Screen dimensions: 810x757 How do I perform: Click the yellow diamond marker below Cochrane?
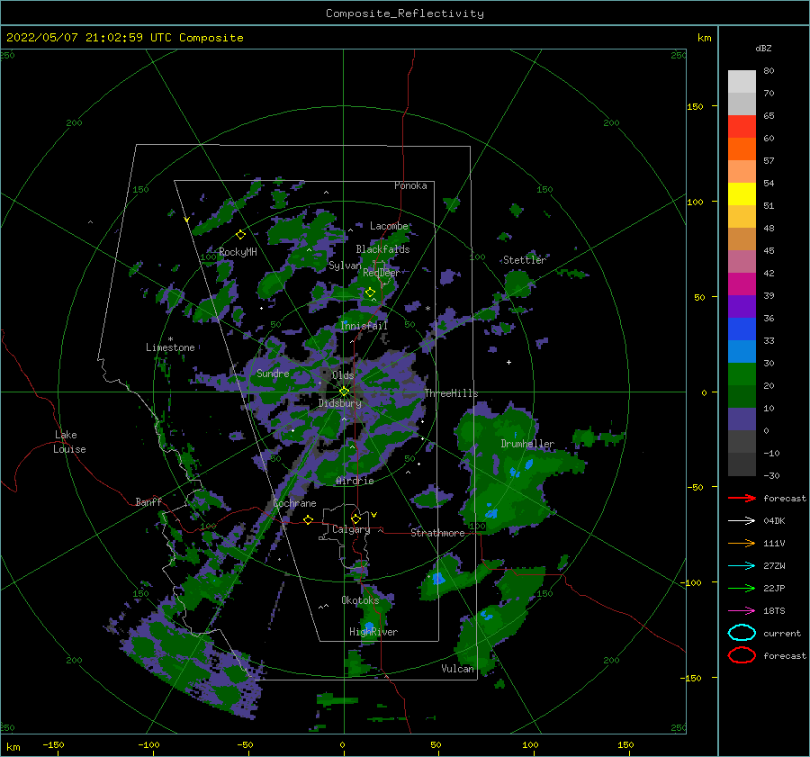(308, 519)
